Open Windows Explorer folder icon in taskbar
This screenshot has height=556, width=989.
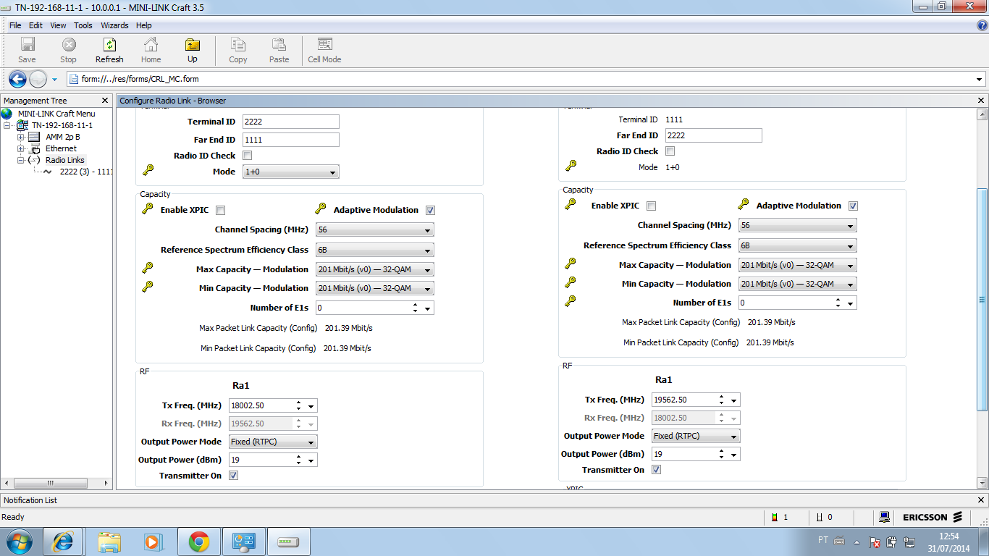(109, 542)
